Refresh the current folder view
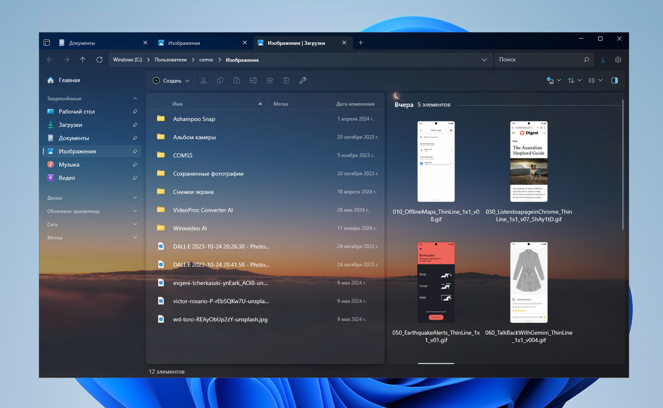663x408 pixels. 99,60
